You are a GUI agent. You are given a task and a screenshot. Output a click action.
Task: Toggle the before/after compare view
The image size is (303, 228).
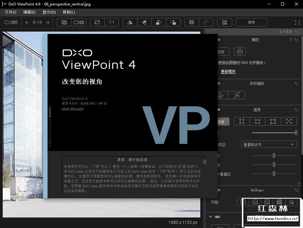point(64,22)
